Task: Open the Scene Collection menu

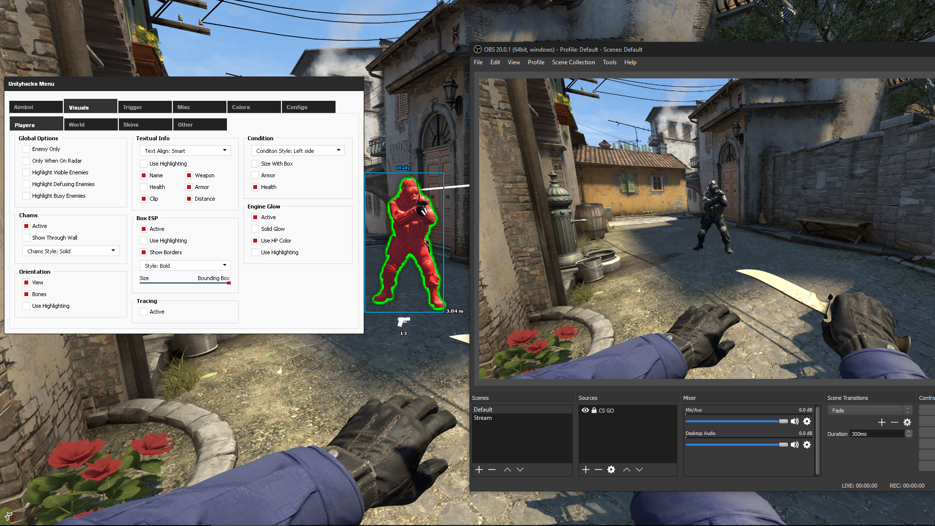Action: click(x=573, y=62)
